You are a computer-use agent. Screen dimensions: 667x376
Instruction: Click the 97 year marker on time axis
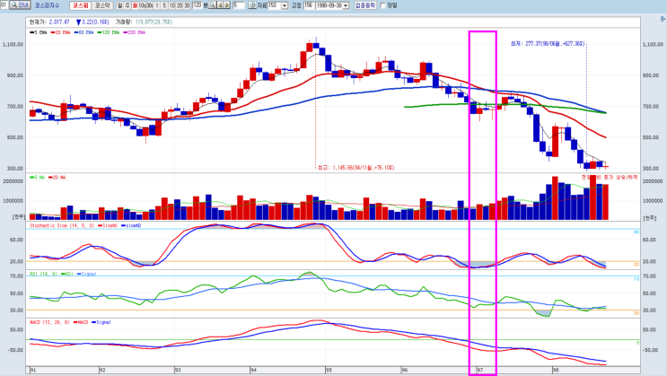pyautogui.click(x=480, y=370)
